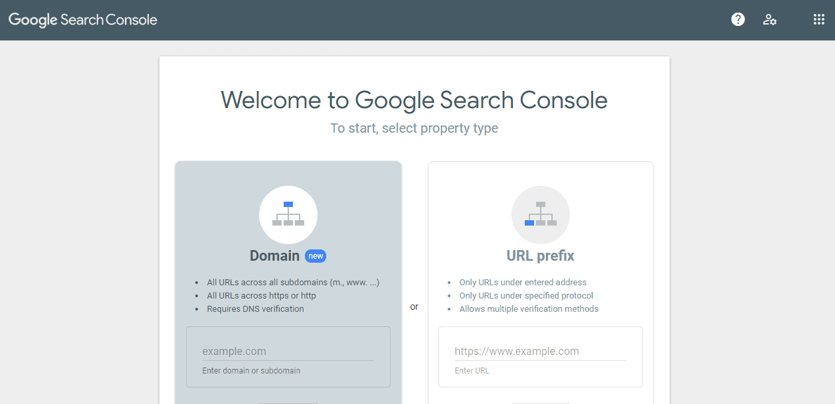
Task: Click 'Enter domain or subdomain' helper text
Action: pyautogui.click(x=251, y=371)
